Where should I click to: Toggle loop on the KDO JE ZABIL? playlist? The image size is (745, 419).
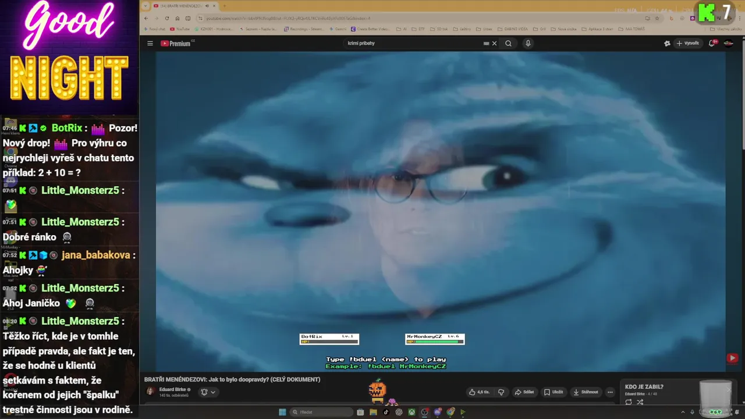[629, 402]
